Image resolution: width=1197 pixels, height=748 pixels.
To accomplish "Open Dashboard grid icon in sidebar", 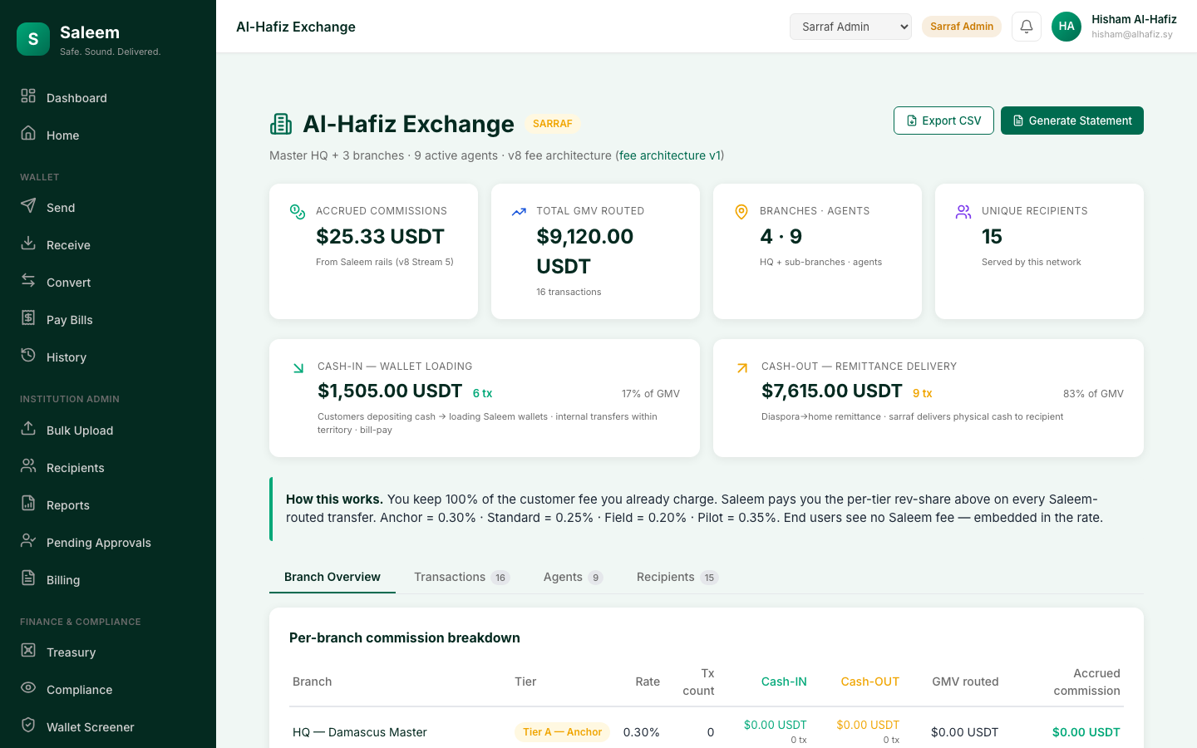I will [x=28, y=96].
